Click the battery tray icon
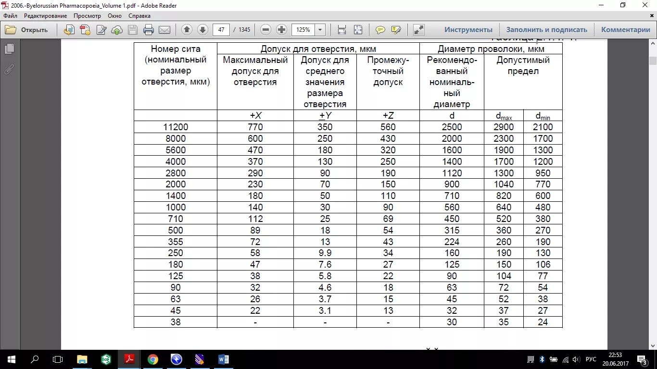 [554, 359]
